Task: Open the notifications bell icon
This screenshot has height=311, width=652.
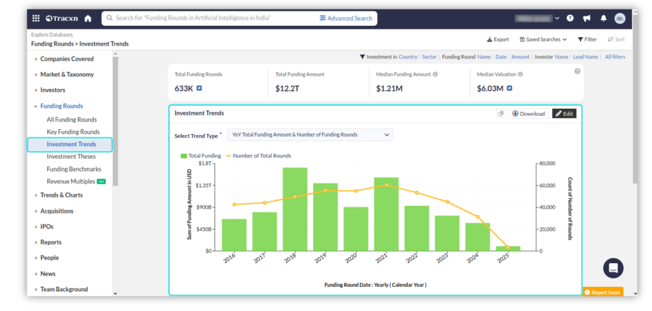Action: [603, 18]
